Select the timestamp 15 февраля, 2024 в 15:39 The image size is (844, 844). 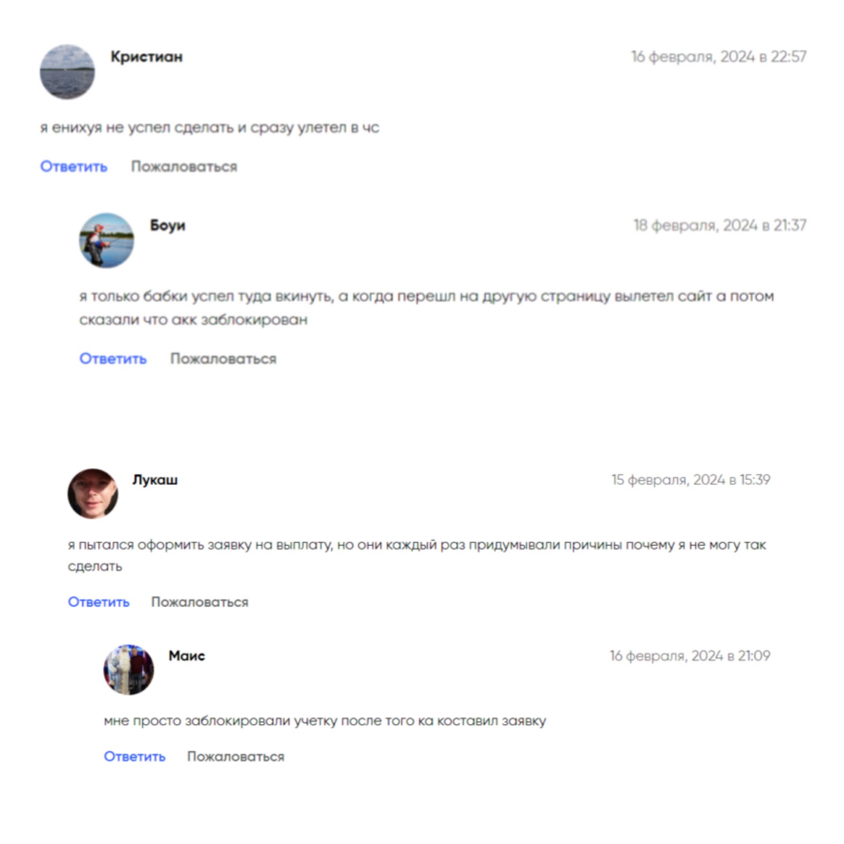(x=691, y=479)
